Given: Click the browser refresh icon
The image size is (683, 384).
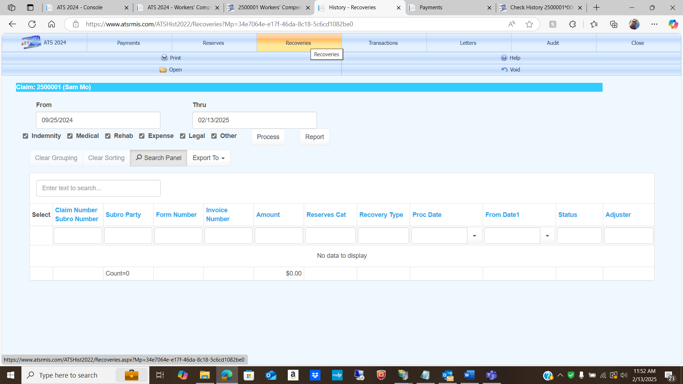Looking at the screenshot, I should click(x=32, y=24).
